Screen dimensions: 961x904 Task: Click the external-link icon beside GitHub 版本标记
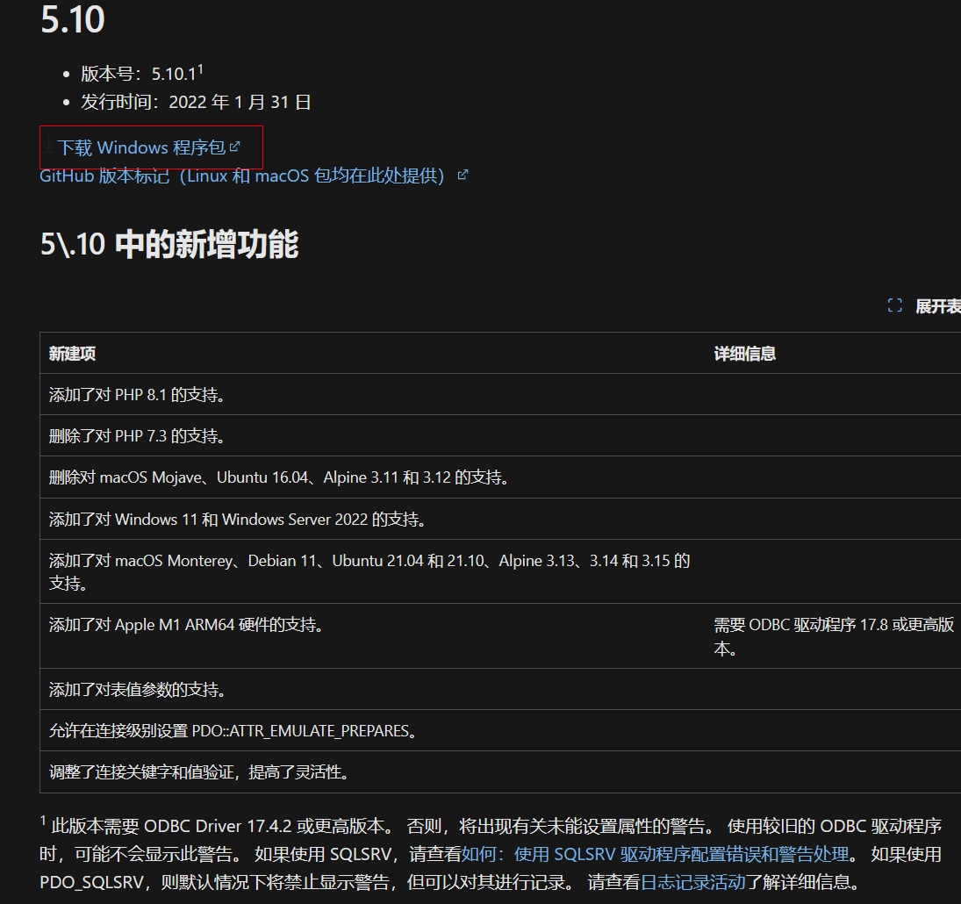[x=463, y=175]
